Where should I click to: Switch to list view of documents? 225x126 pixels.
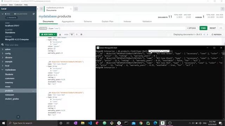[x=72, y=34]
